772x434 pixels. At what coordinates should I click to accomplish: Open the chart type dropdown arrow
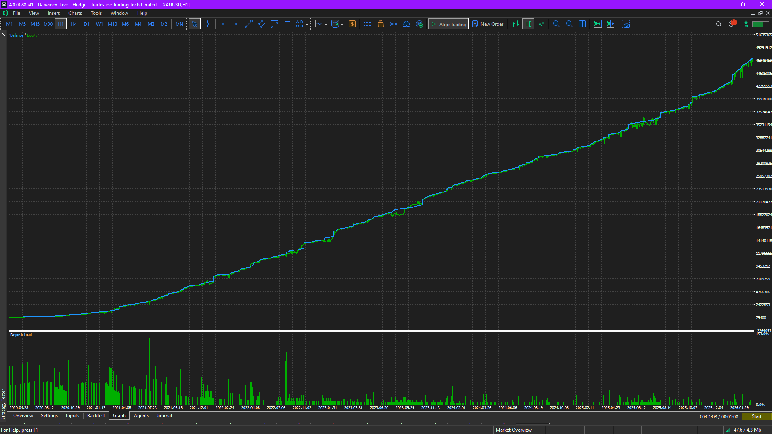[326, 25]
